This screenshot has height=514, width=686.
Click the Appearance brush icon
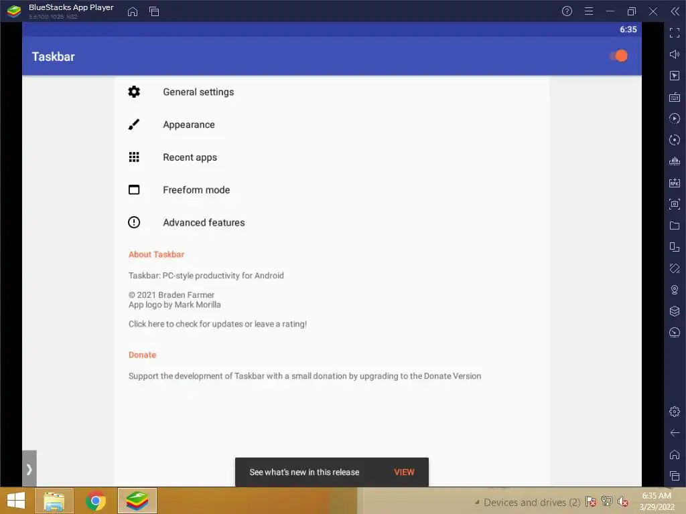134,124
